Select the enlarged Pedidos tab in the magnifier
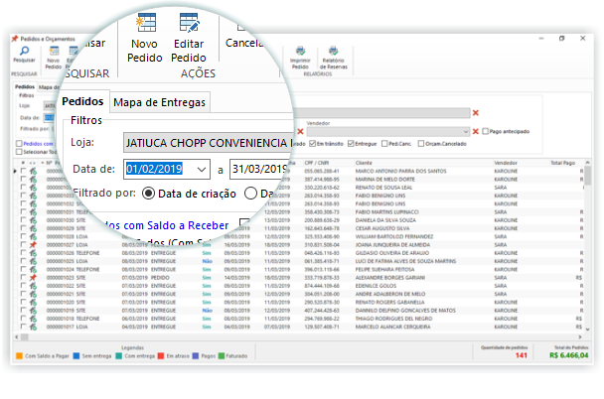 pos(82,101)
